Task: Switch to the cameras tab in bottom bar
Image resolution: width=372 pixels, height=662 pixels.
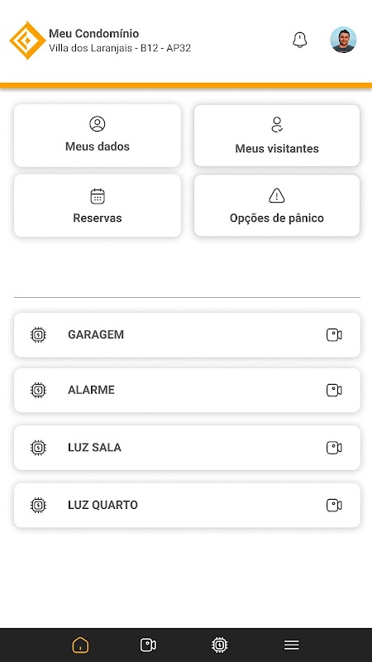Action: [x=148, y=645]
